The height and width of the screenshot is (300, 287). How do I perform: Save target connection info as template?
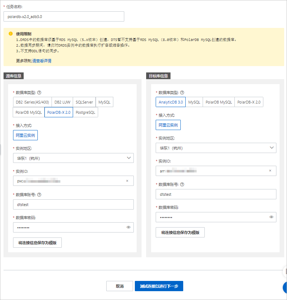[180, 232]
